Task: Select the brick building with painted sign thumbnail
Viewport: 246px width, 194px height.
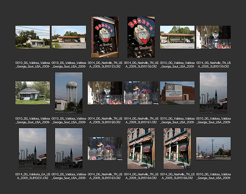Action: click(177, 93)
